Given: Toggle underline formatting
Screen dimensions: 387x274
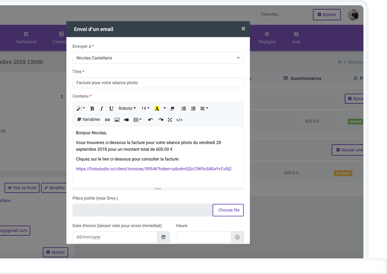Looking at the screenshot, I should 111,109.
